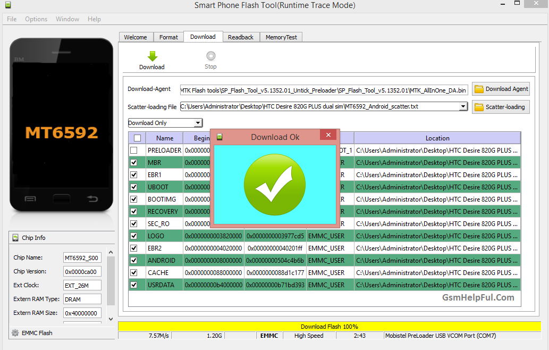Uncheck the LOGO partition

pyautogui.click(x=134, y=236)
